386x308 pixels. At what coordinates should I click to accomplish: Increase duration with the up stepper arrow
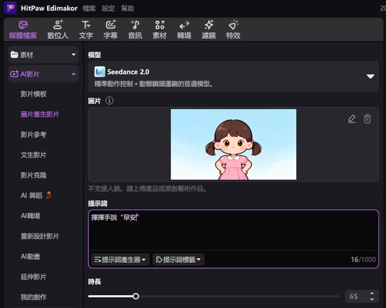point(372,294)
